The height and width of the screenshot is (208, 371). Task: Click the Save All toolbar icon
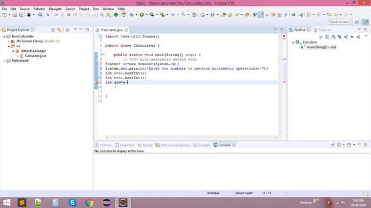21,14
